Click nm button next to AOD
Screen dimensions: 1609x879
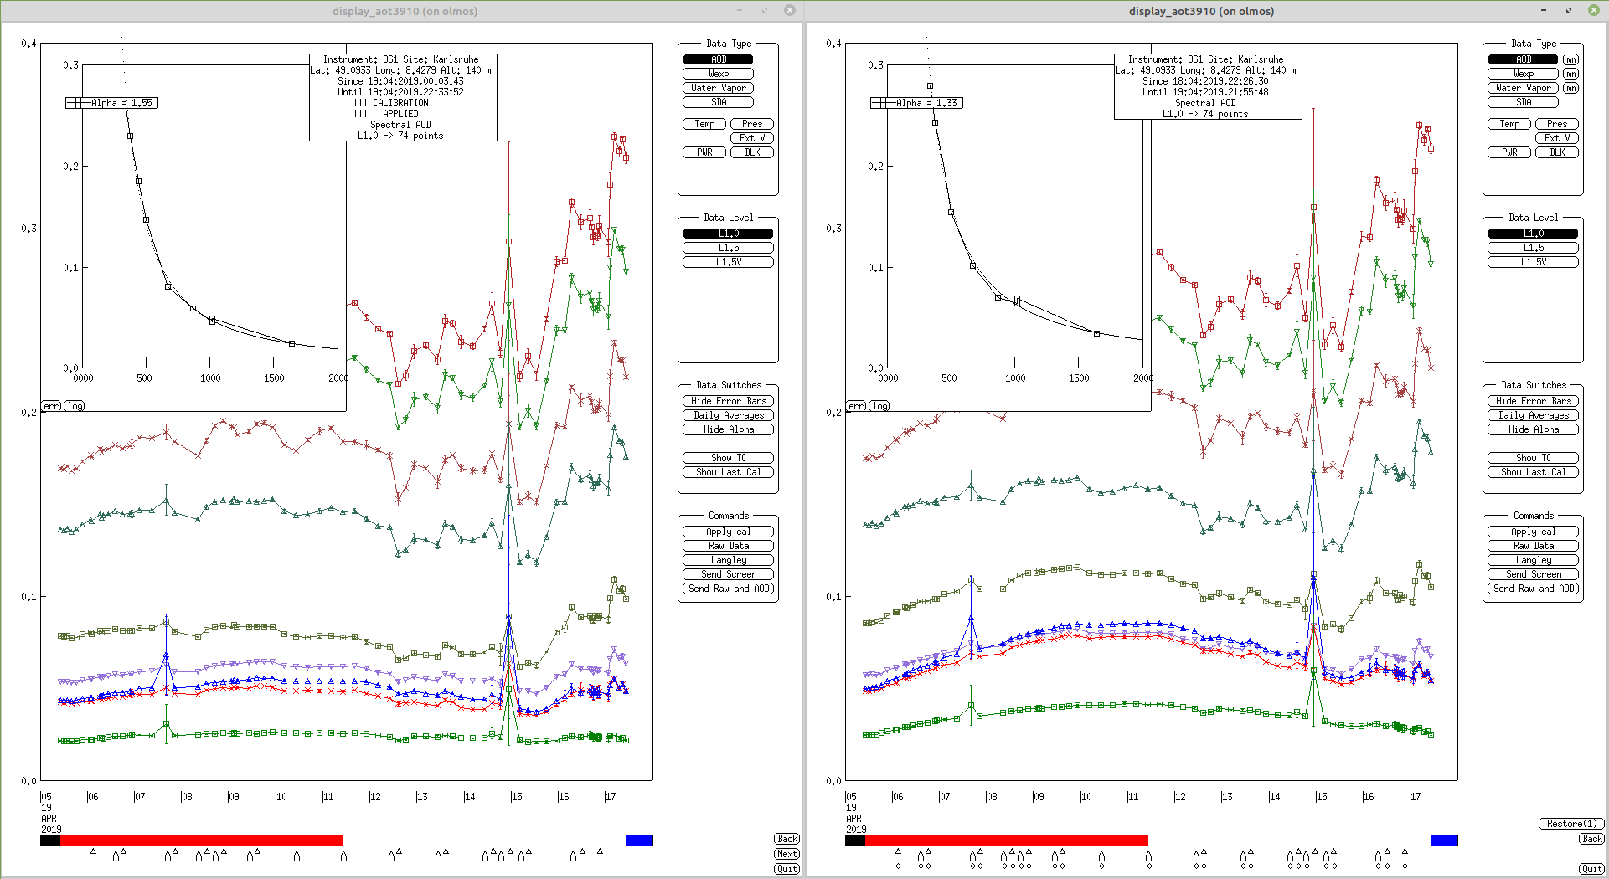[1571, 59]
